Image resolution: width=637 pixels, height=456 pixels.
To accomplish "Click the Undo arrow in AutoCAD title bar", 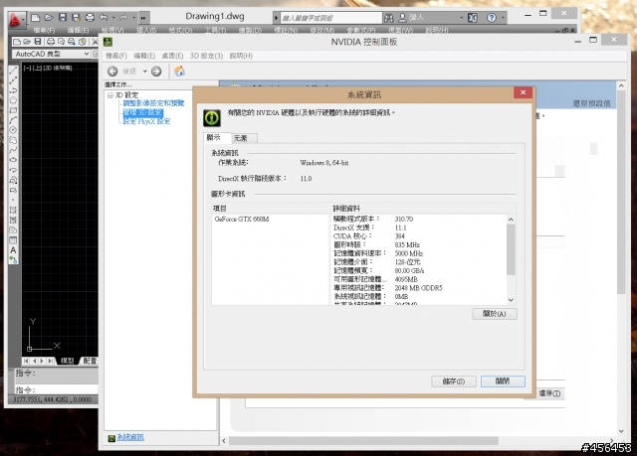I will click(104, 18).
